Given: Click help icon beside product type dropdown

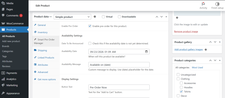Looking at the screenshot, I should click(x=95, y=16).
